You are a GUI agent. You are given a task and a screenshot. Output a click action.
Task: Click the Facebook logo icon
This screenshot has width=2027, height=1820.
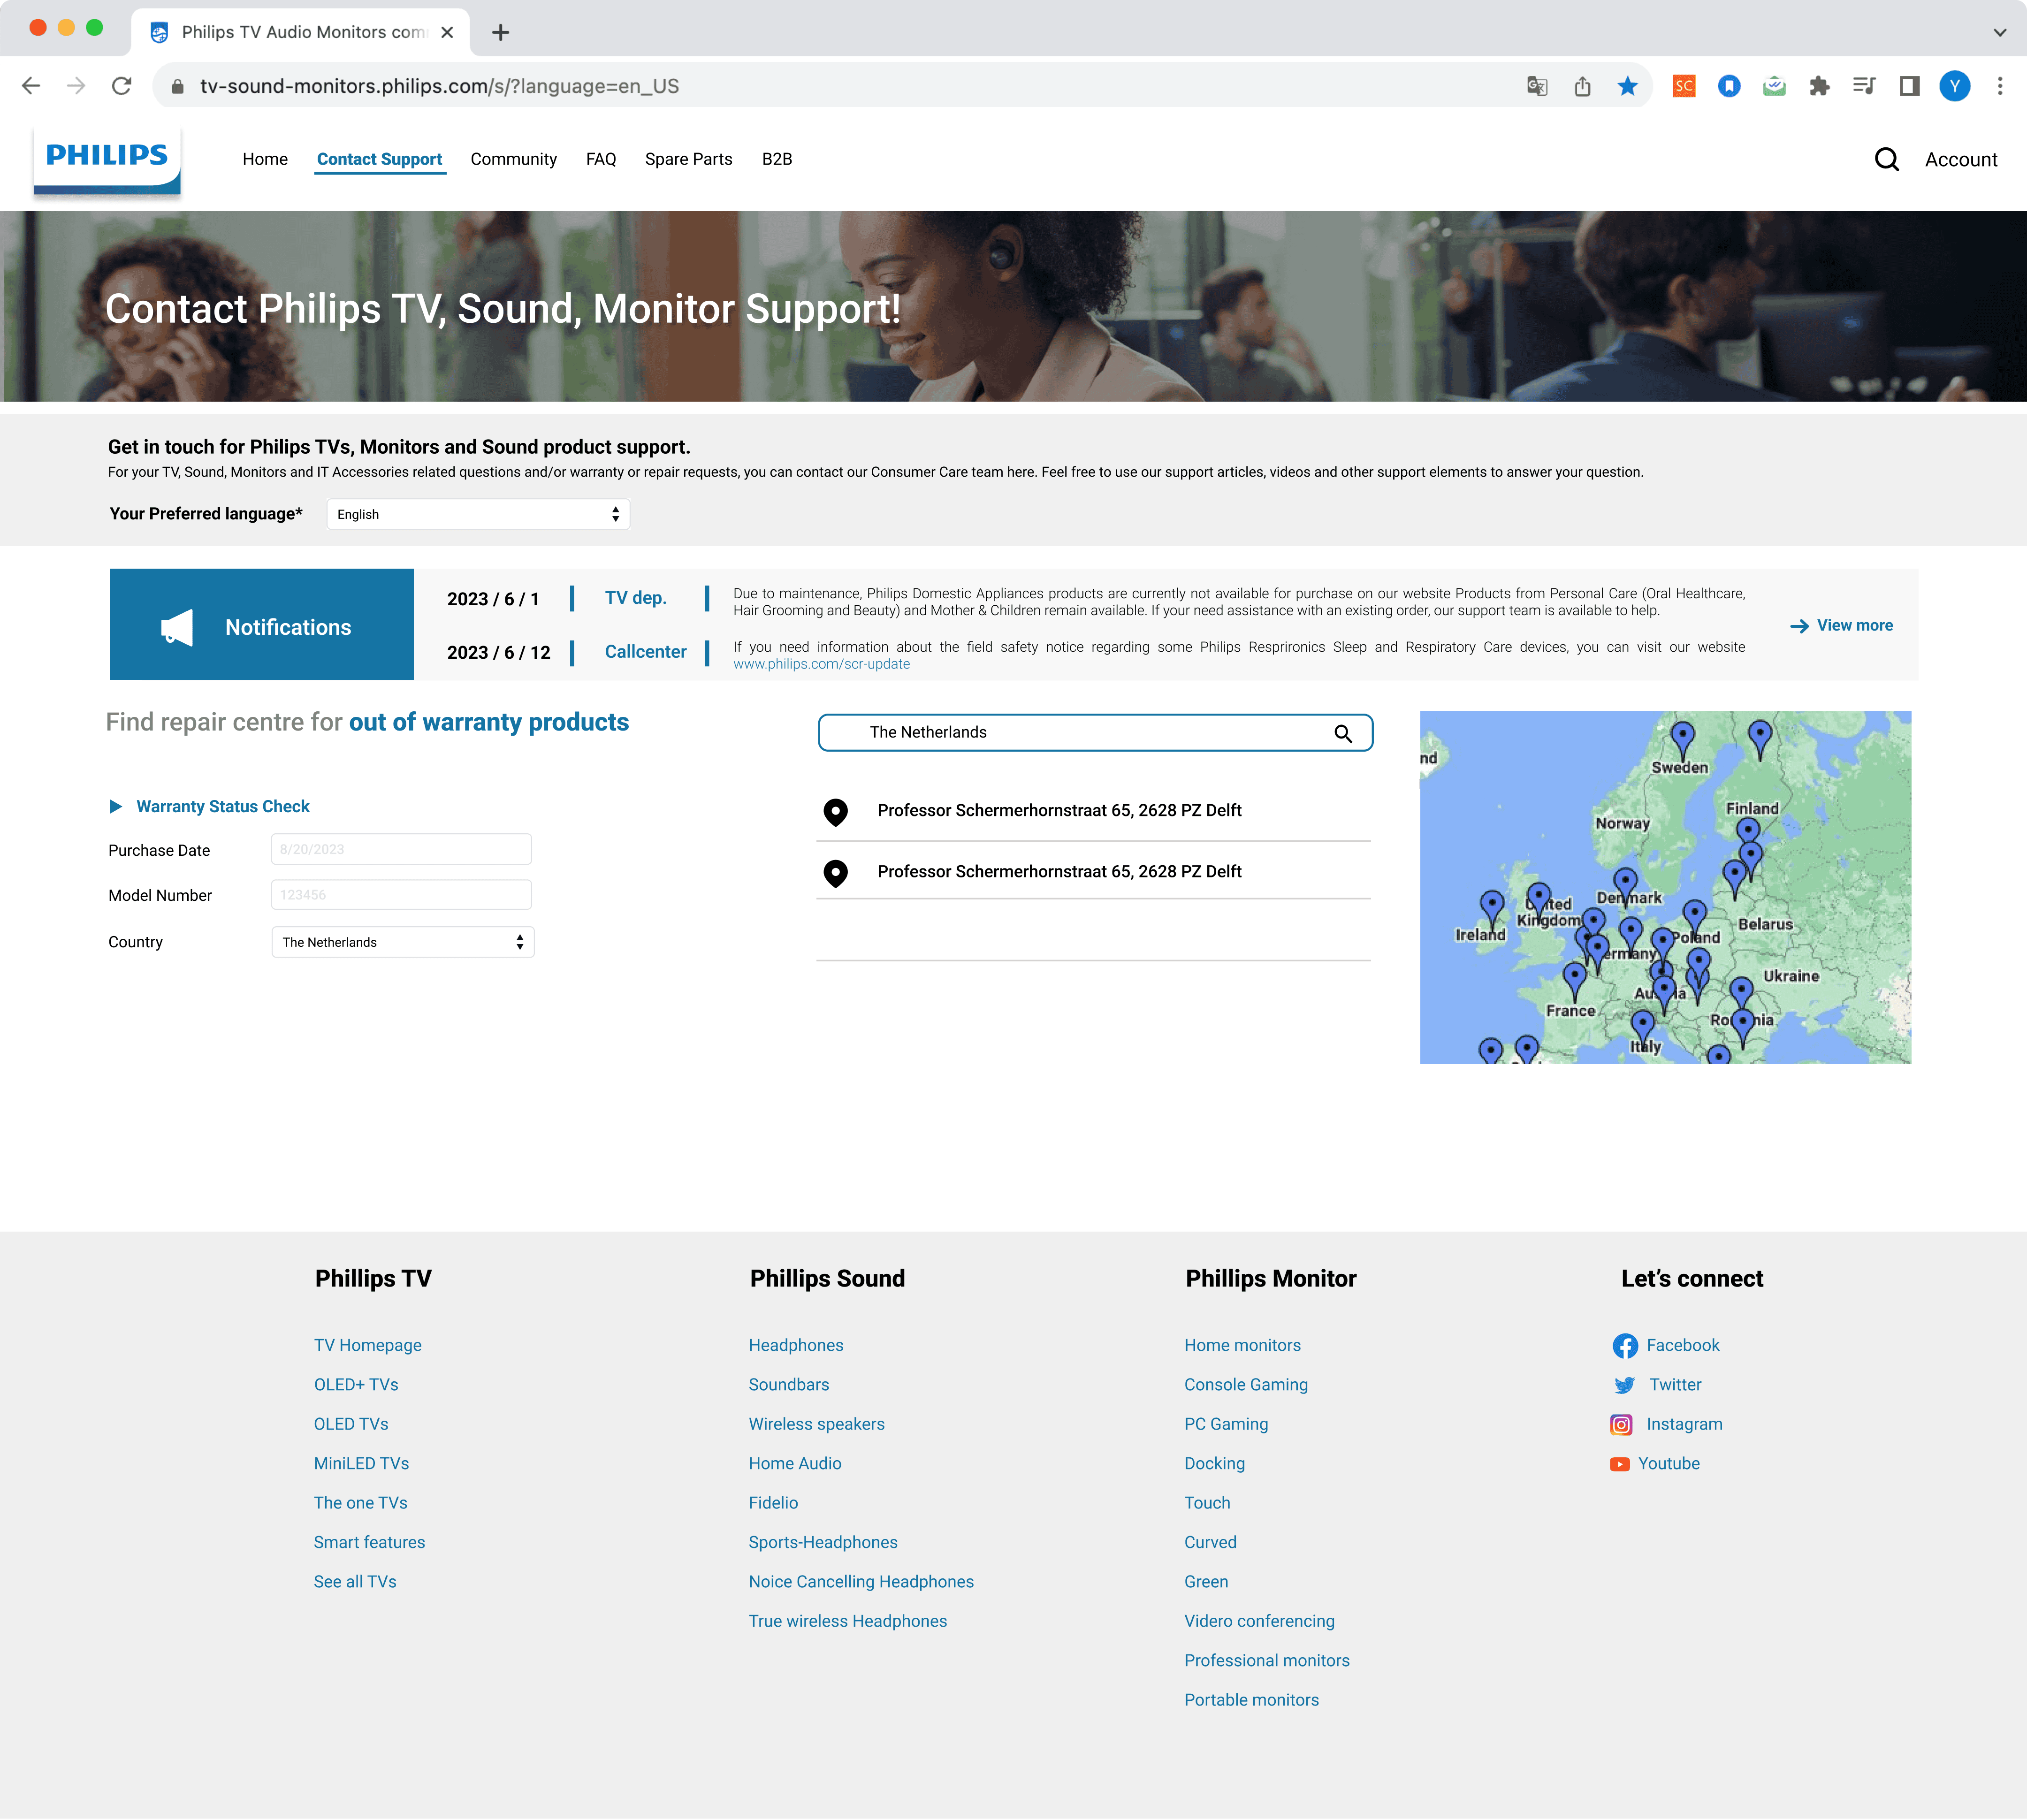pyautogui.click(x=1625, y=1345)
